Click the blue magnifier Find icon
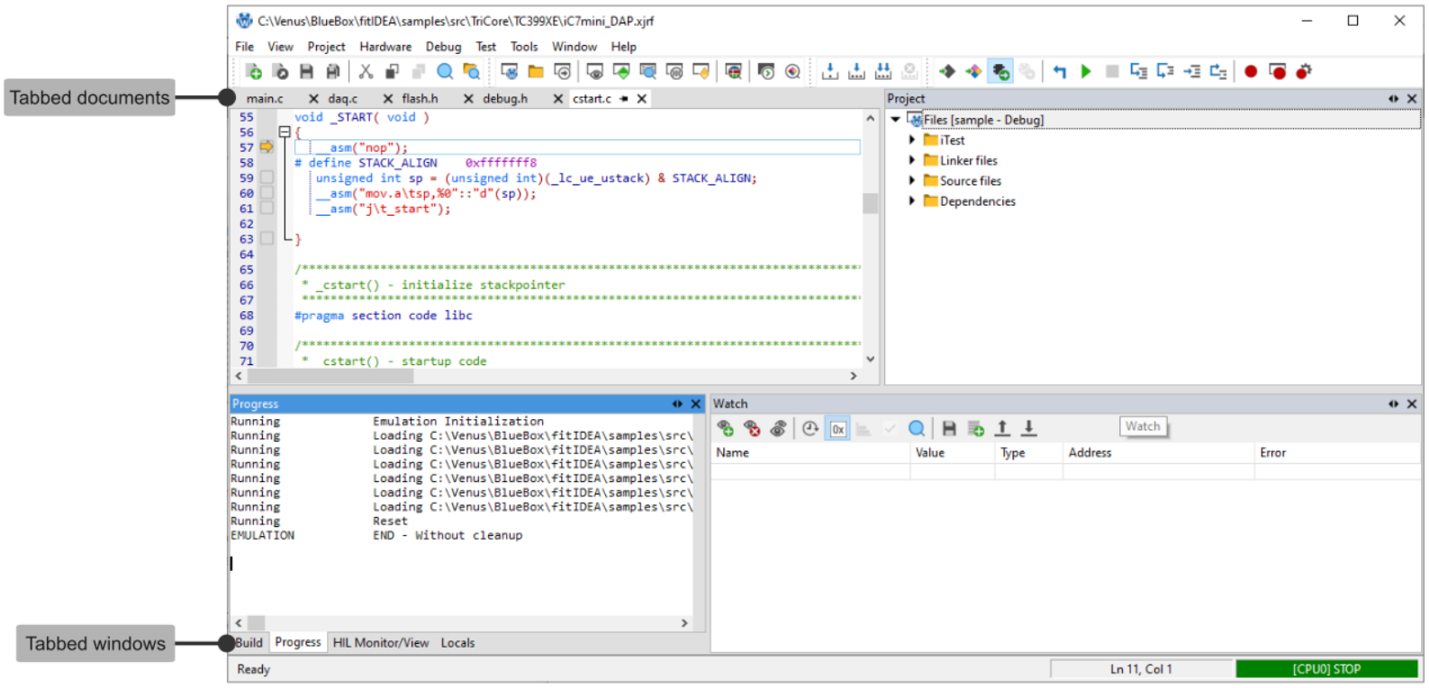The width and height of the screenshot is (1429, 688). coord(445,71)
